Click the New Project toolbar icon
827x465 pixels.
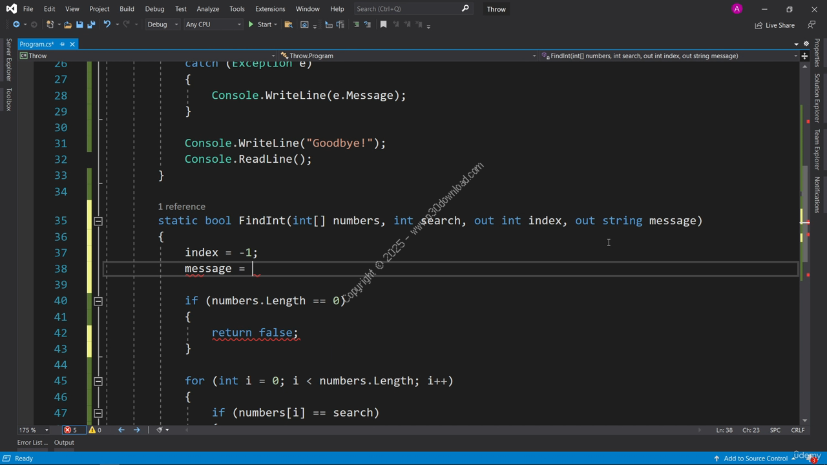(50, 25)
